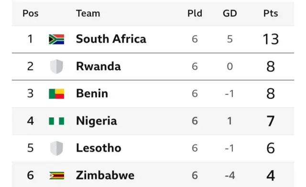Select the Nigeria team name
This screenshot has height=187, width=306.
pyautogui.click(x=97, y=121)
